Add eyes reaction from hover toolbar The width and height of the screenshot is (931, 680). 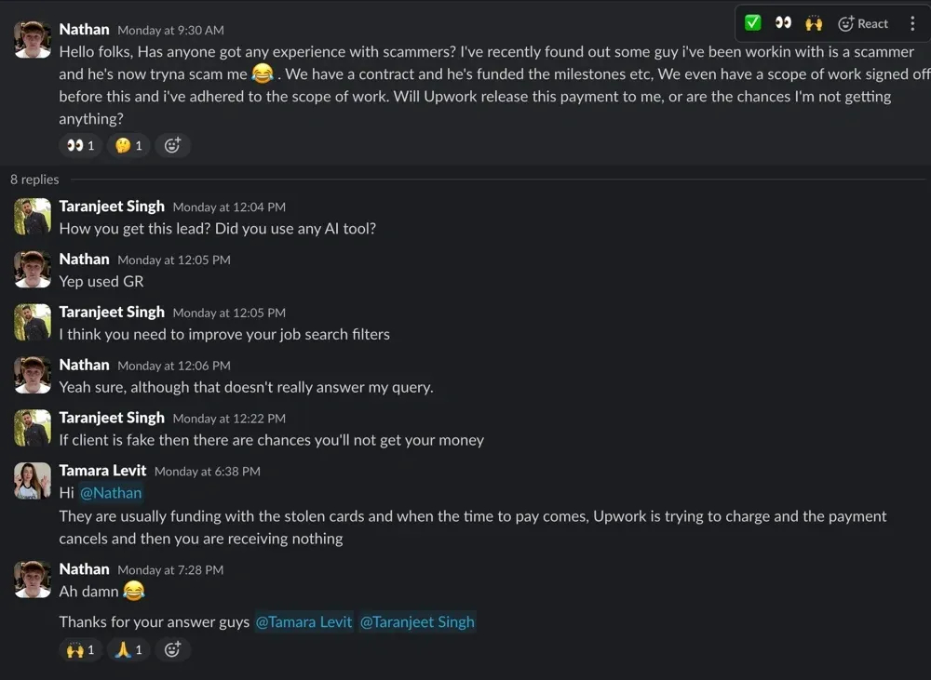783,23
